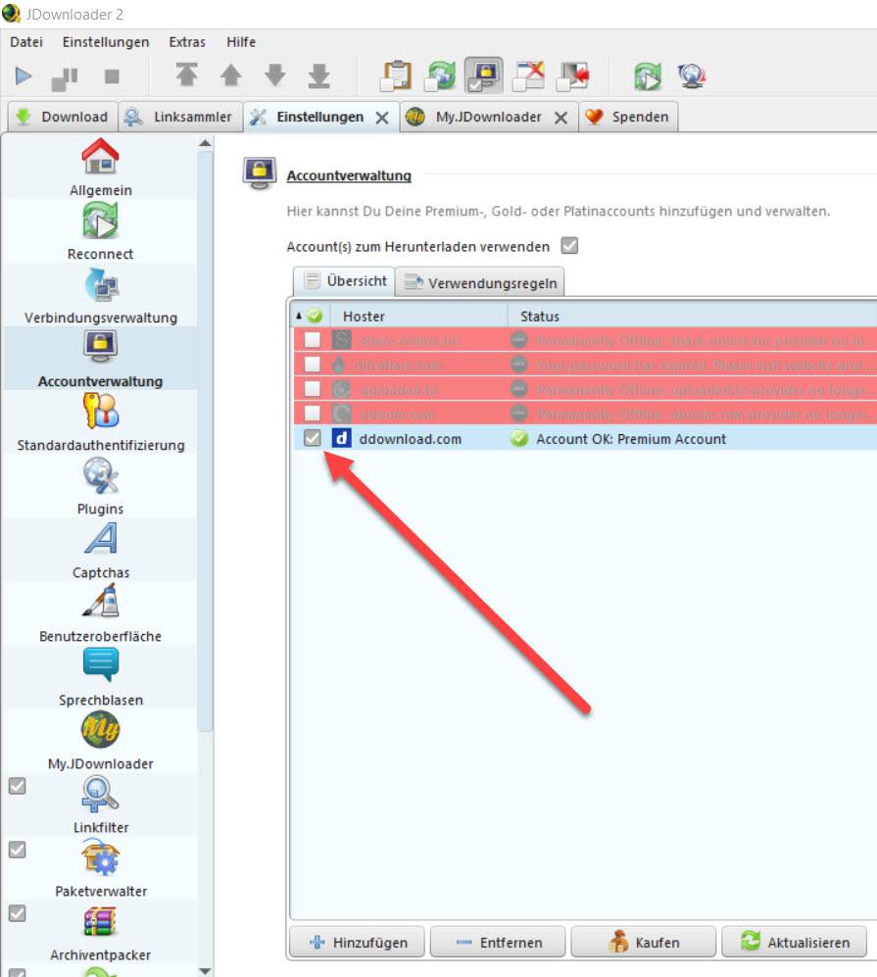877x977 pixels.
Task: Open Paketverwalter settings section
Action: pos(100,867)
